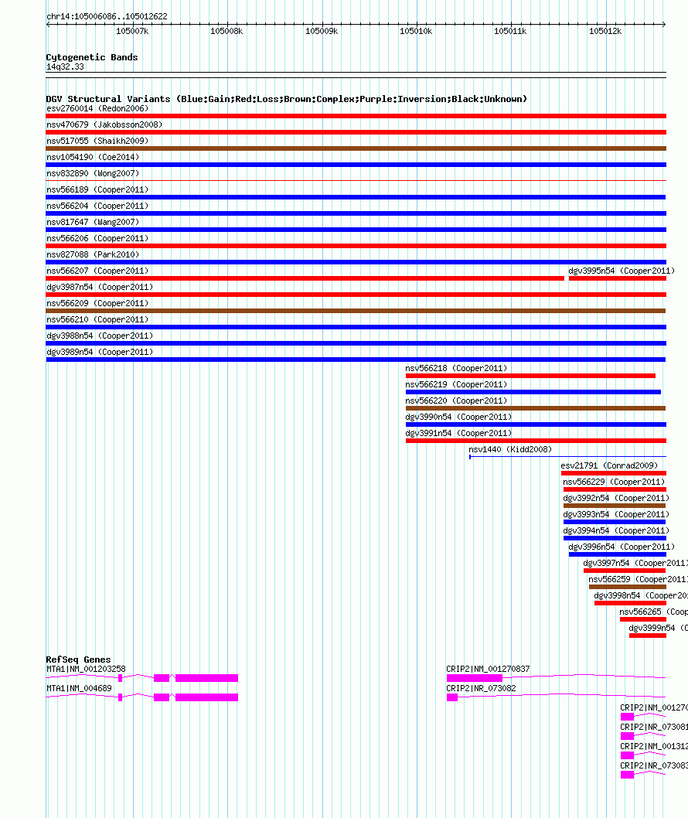Click the esv2760014 (Redon2006) variant label
The height and width of the screenshot is (818, 688).
point(97,108)
